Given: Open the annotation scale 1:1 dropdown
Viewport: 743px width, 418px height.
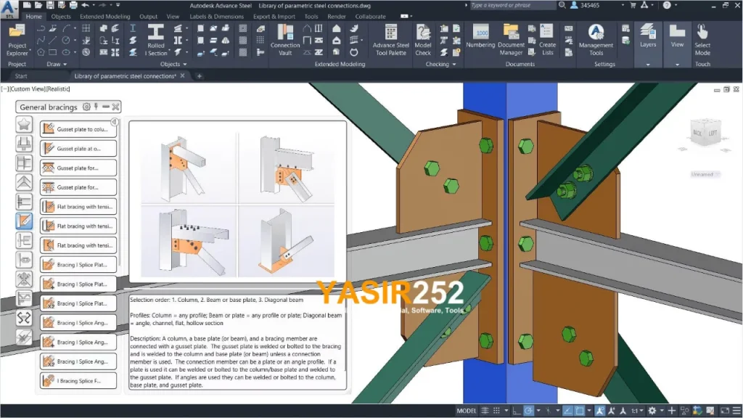Looking at the screenshot, I should click(636, 411).
